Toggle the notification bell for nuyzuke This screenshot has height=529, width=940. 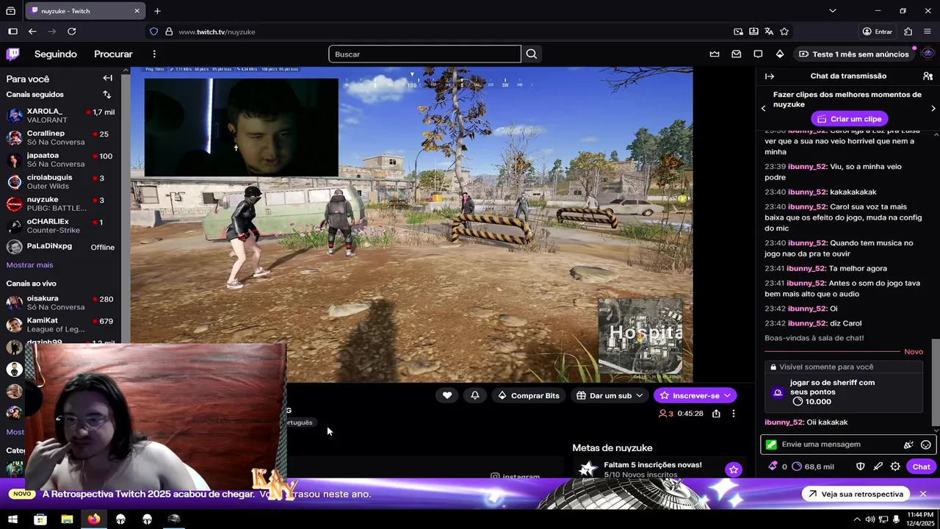475,395
